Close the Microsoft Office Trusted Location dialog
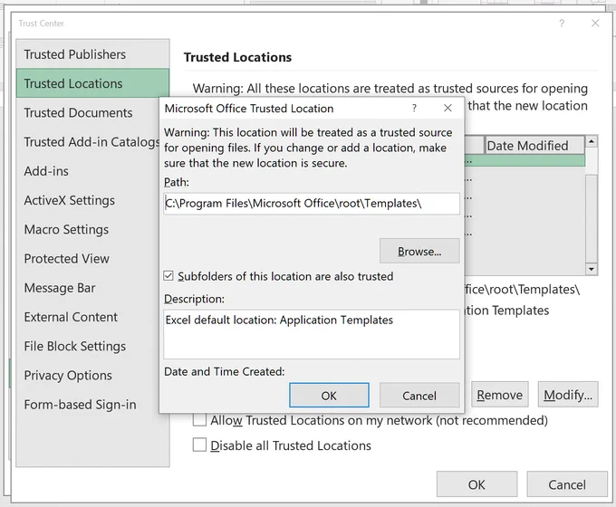Image resolution: width=616 pixels, height=507 pixels. point(448,108)
